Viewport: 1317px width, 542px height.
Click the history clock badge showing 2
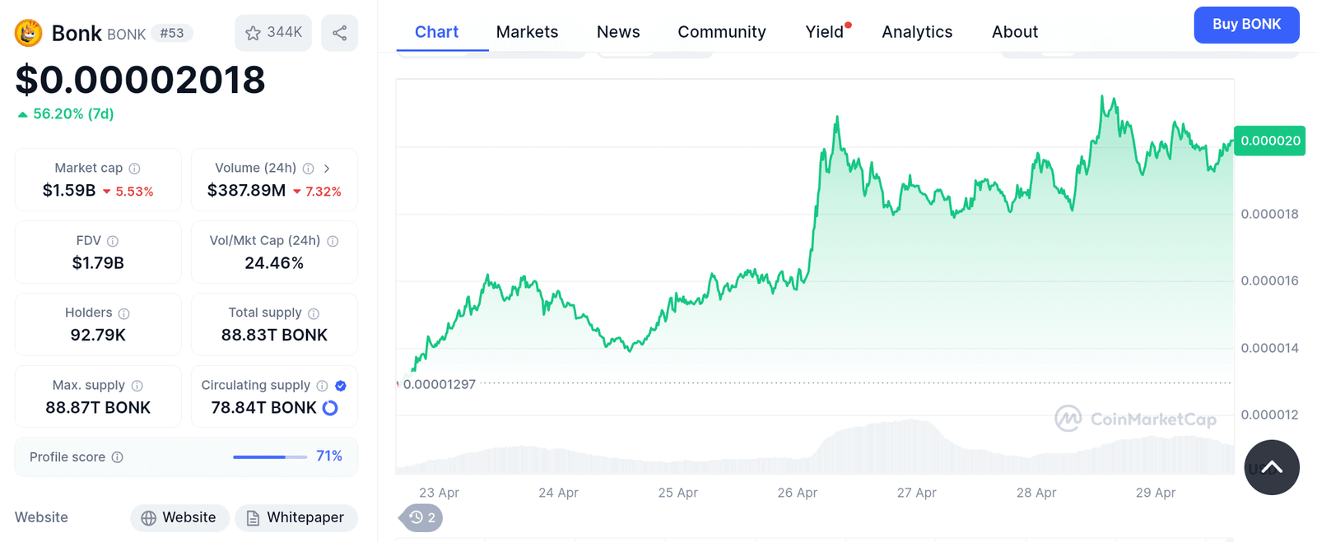click(421, 518)
